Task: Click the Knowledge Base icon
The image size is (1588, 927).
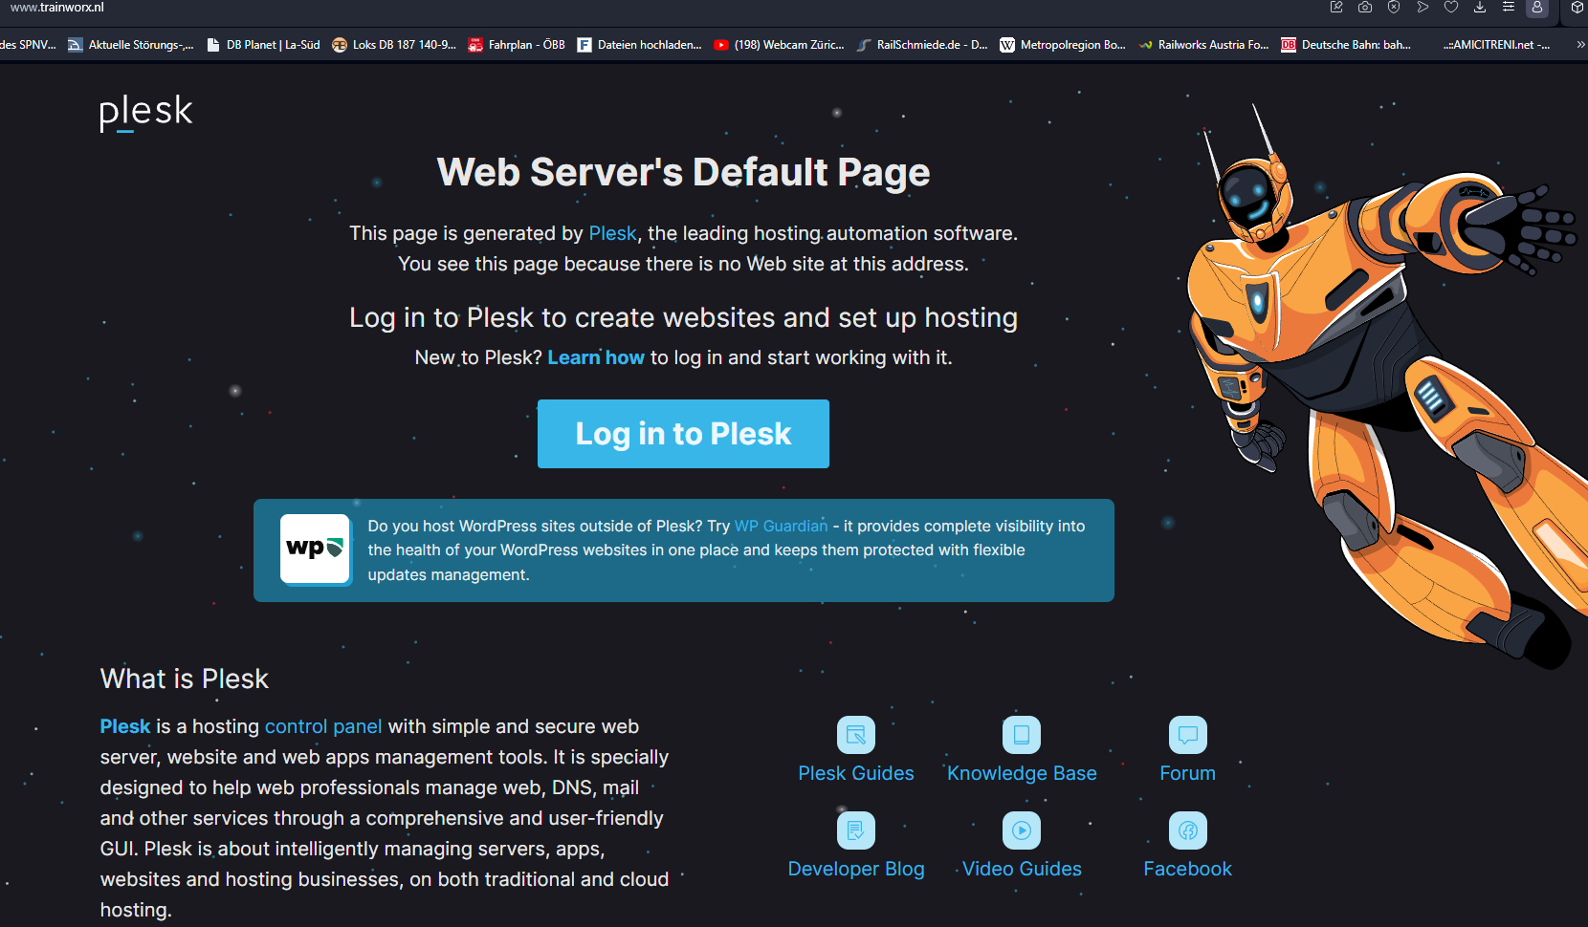Action: (1022, 735)
